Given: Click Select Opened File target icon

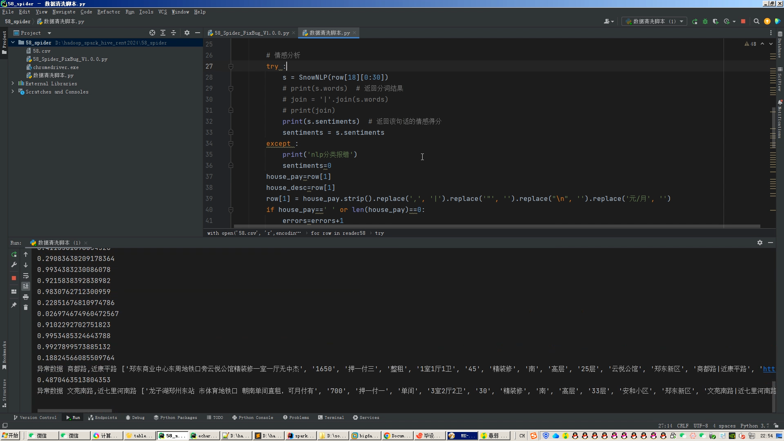Looking at the screenshot, I should point(152,33).
